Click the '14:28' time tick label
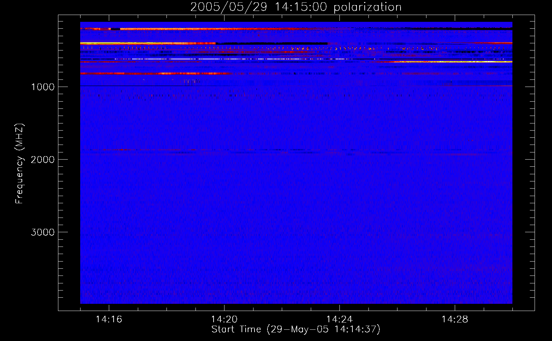 coord(455,319)
